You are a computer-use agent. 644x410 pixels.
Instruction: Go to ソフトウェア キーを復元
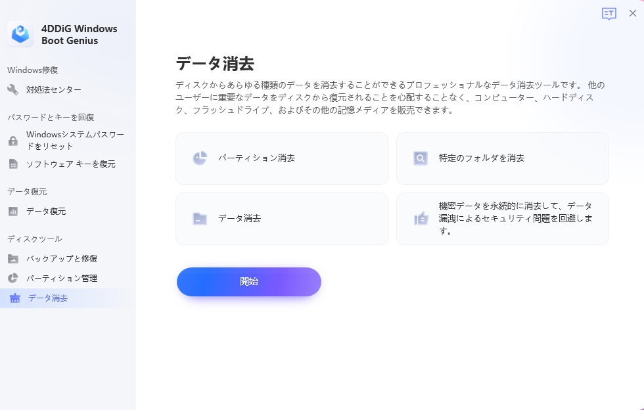pyautogui.click(x=71, y=164)
